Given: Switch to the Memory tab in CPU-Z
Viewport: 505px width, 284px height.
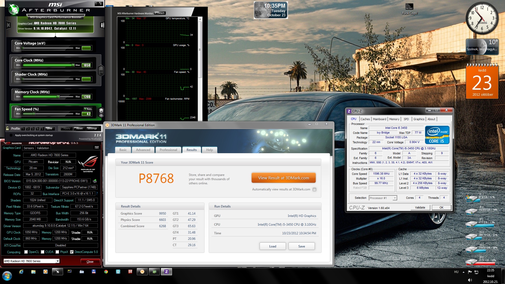Looking at the screenshot, I should tap(394, 119).
